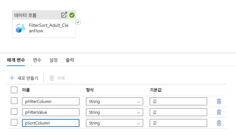236x137 pixels.
Task: Click the FilterSort_Adult_CleanFlow data flow icon
Action: pyautogui.click(x=20, y=28)
